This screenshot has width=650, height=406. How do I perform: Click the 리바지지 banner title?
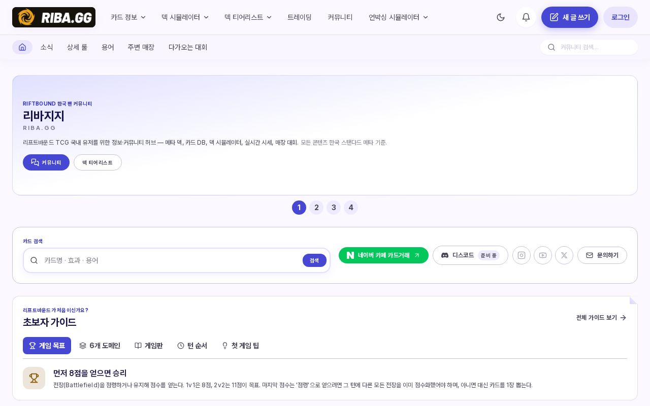[x=44, y=116]
